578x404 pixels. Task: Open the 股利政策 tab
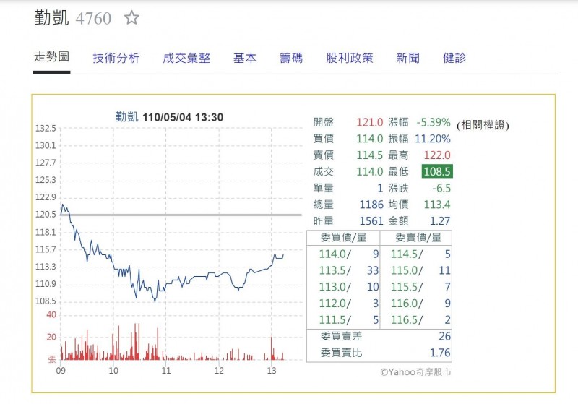click(x=350, y=59)
